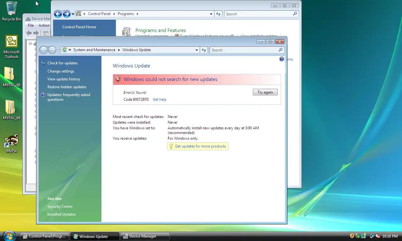Open Installed Updates link
402x241 pixels.
62,214
